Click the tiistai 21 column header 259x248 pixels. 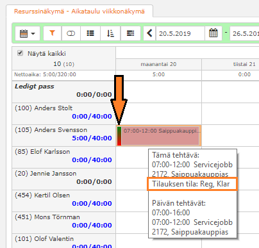coord(244,64)
